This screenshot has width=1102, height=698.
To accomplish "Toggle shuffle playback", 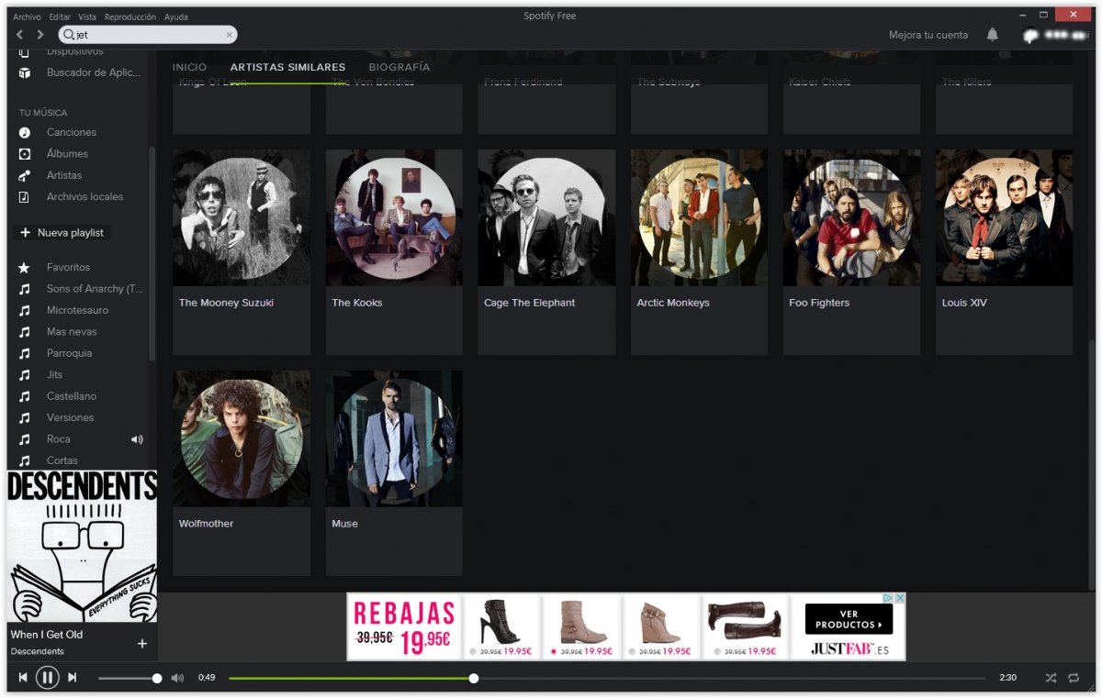I will (x=1051, y=678).
